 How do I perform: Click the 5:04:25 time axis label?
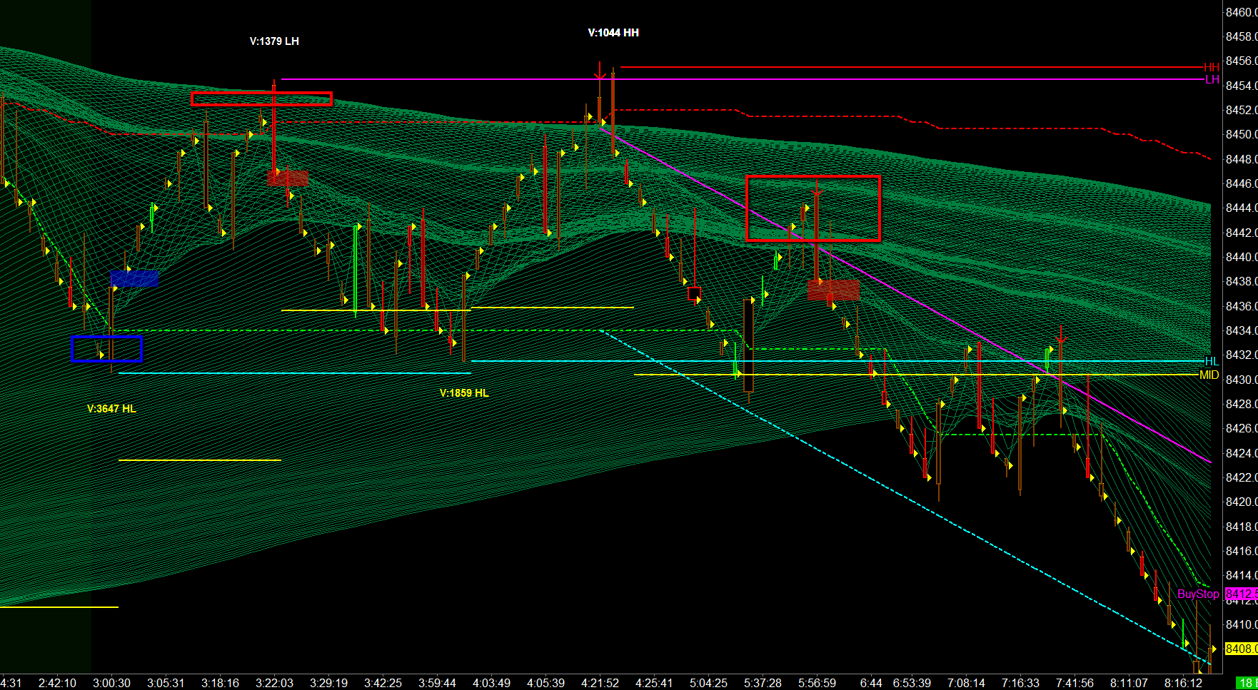pos(708,683)
